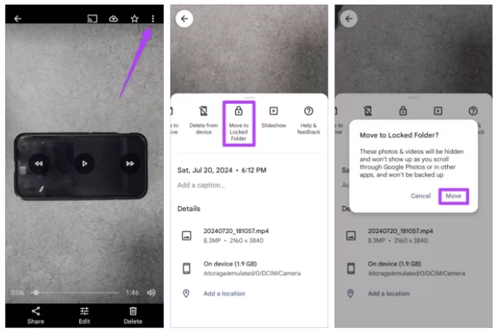Screen dimensions: 501x333
Task: Toggle the star favorite icon
Action: (133, 19)
